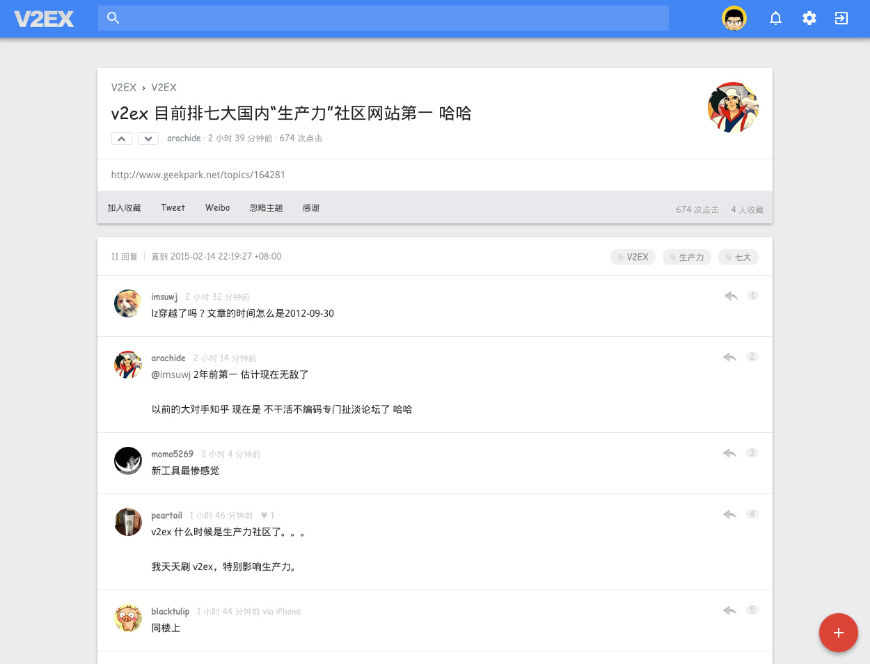The width and height of the screenshot is (870, 664).
Task: Click the heart icon on peartail's reply
Action: tap(264, 516)
